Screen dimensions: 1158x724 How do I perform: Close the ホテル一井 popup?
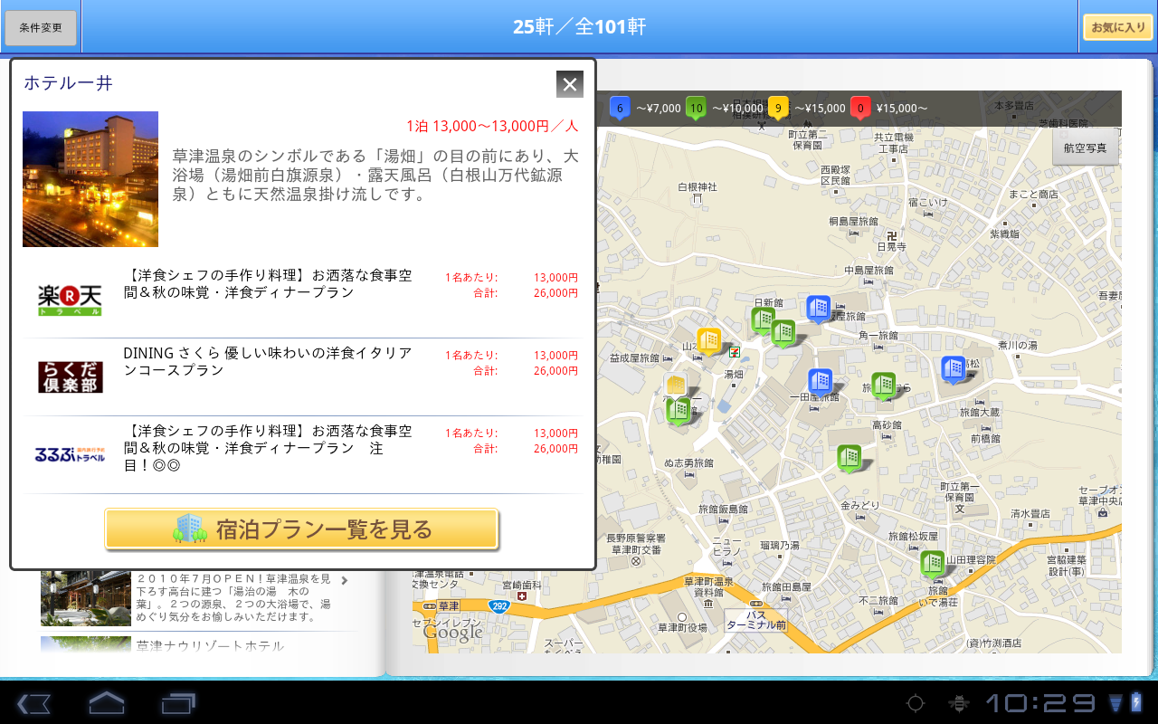pyautogui.click(x=570, y=84)
